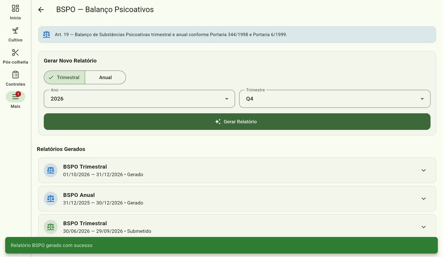Click the scales icon in info banner

pyautogui.click(x=47, y=35)
